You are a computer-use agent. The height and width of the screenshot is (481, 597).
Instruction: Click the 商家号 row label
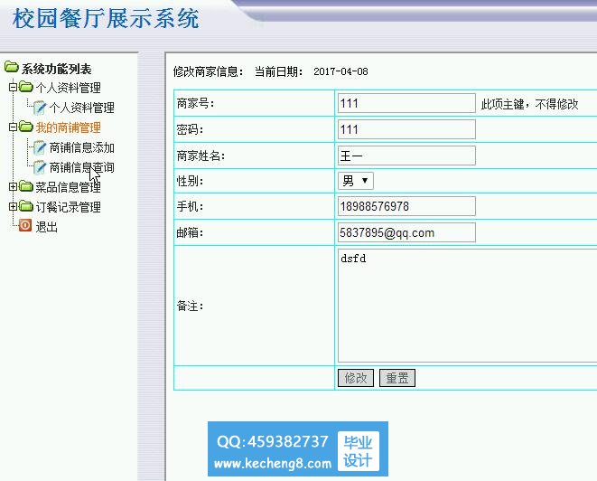pos(196,103)
